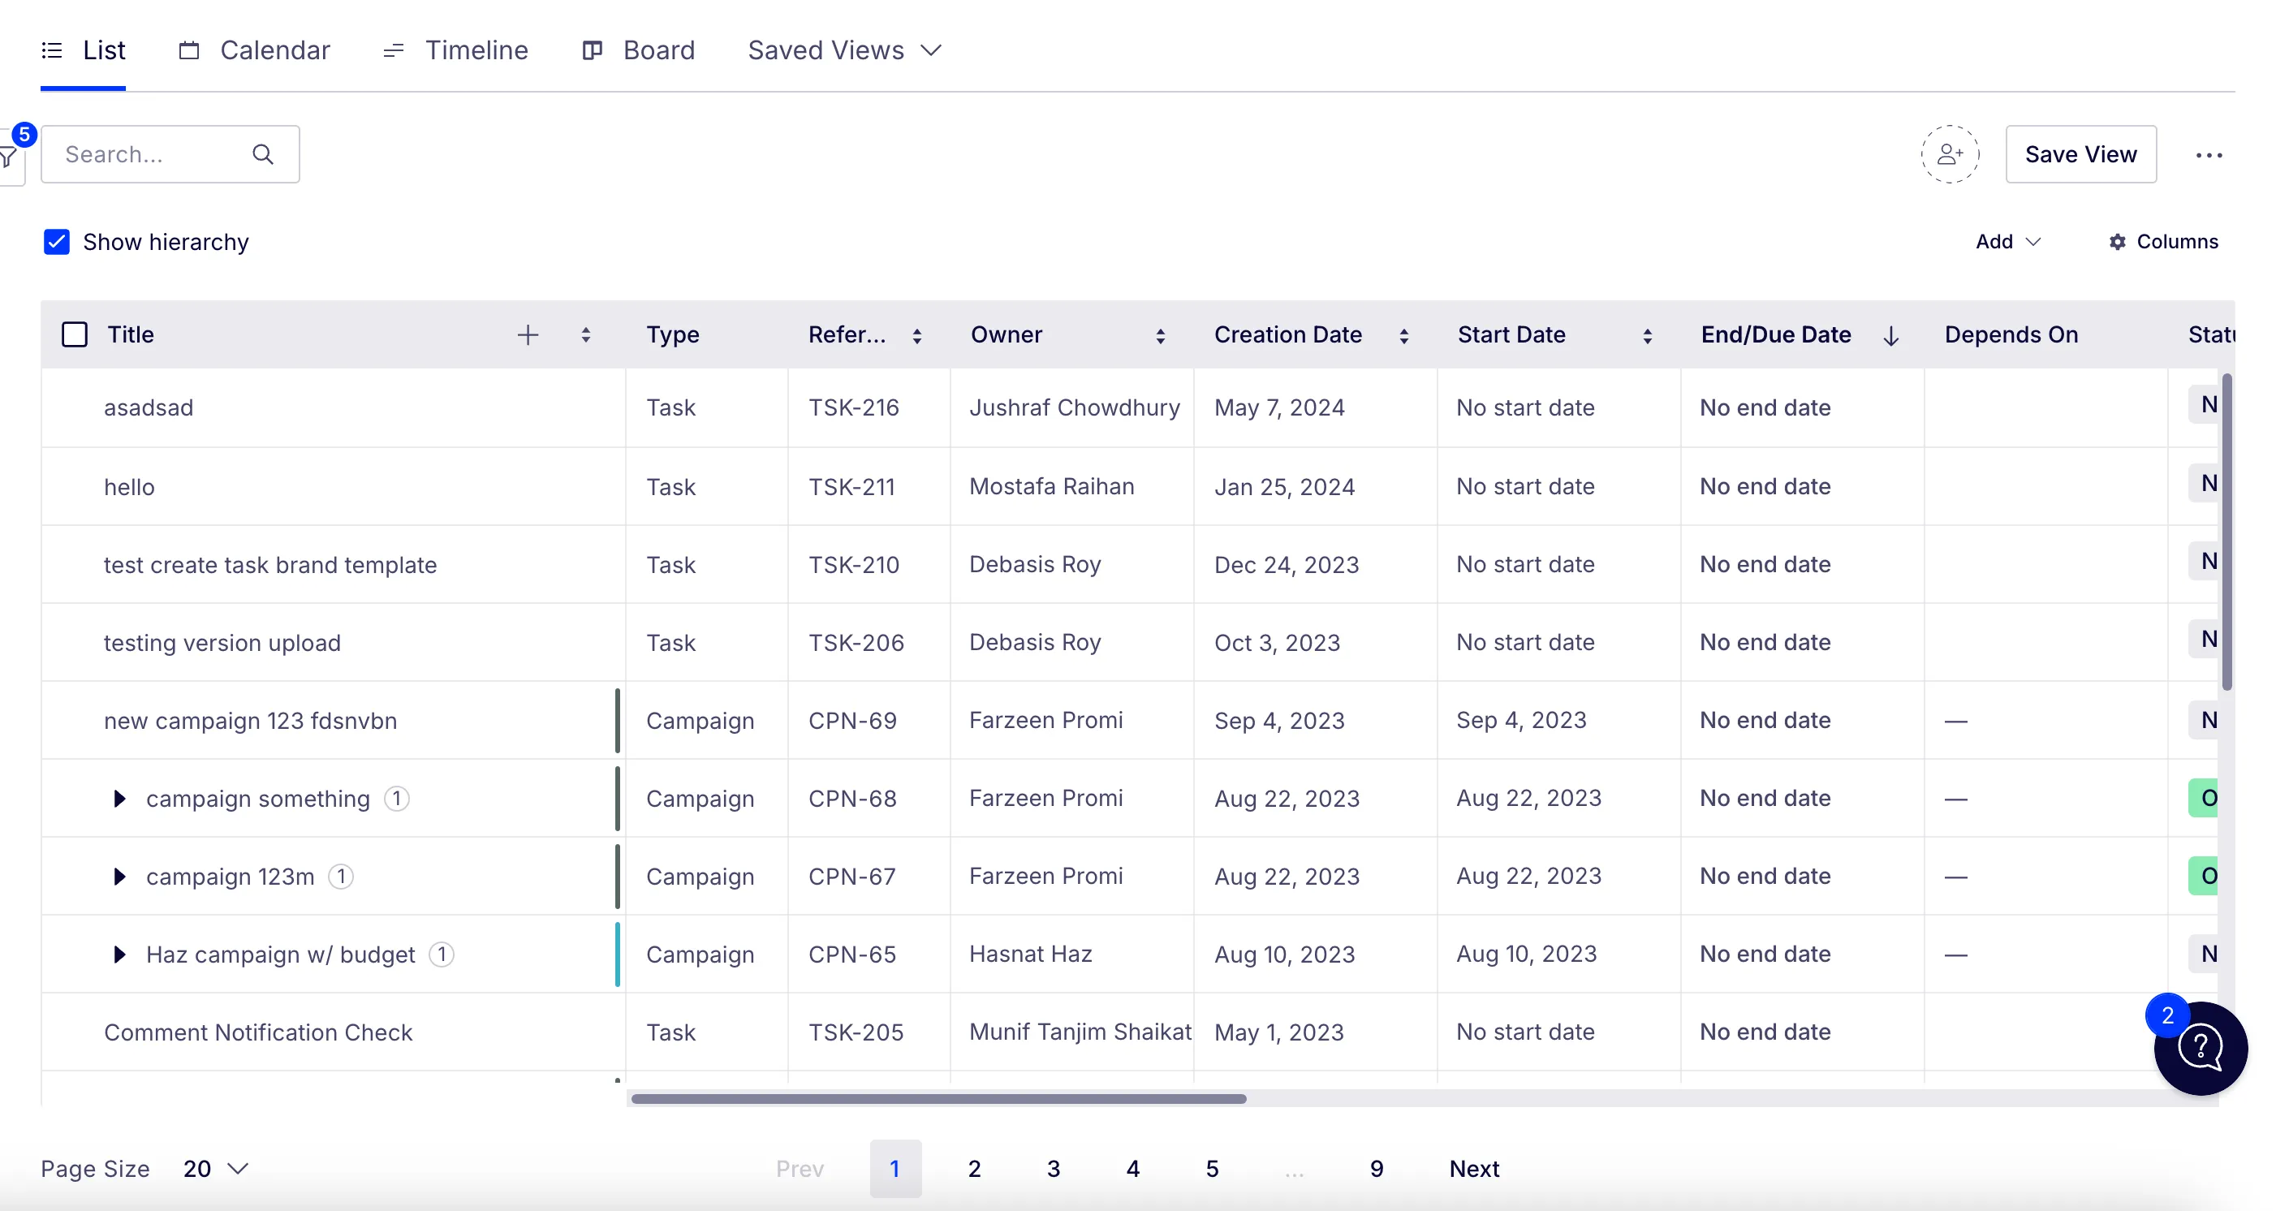
Task: Click reference TSK-216
Action: [x=854, y=408]
